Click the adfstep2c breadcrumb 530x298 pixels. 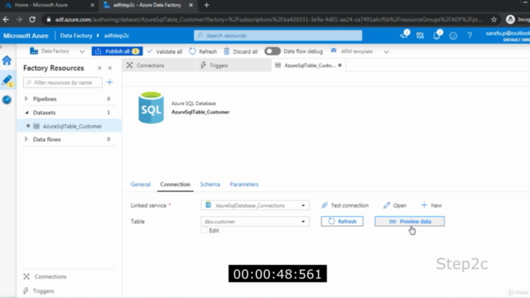[x=117, y=36]
